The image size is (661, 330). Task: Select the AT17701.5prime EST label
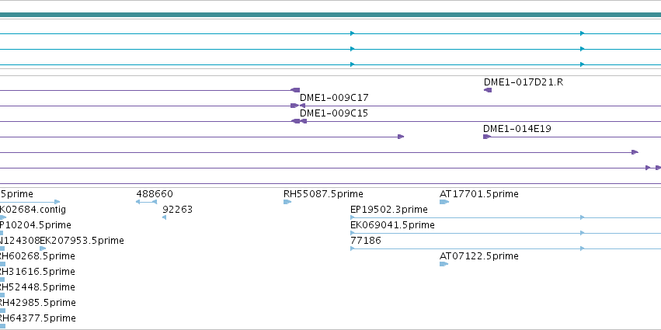[479, 194]
